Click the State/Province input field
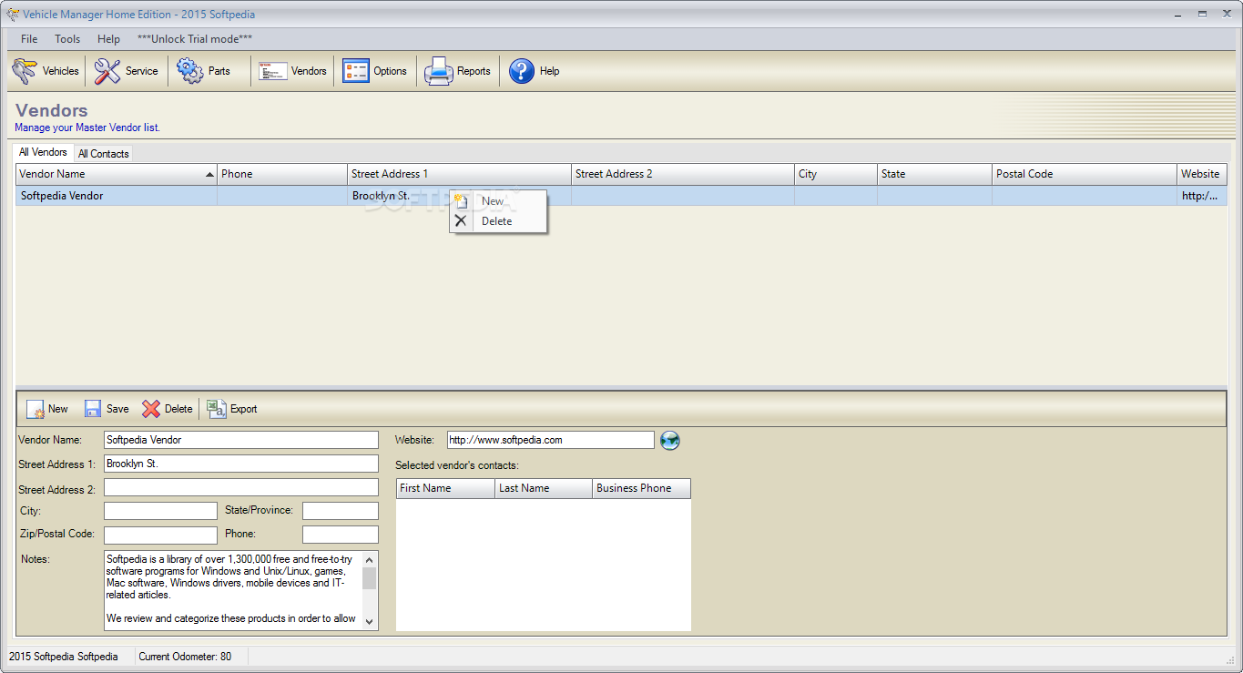1243x673 pixels. [x=341, y=511]
